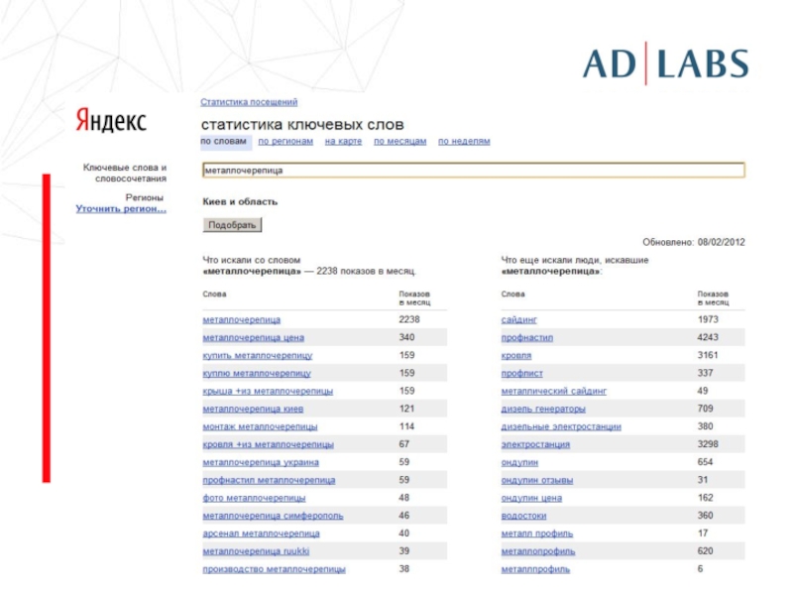Click the value 340 for металлочерепица цена
The width and height of the screenshot is (793, 595).
pyautogui.click(x=406, y=337)
